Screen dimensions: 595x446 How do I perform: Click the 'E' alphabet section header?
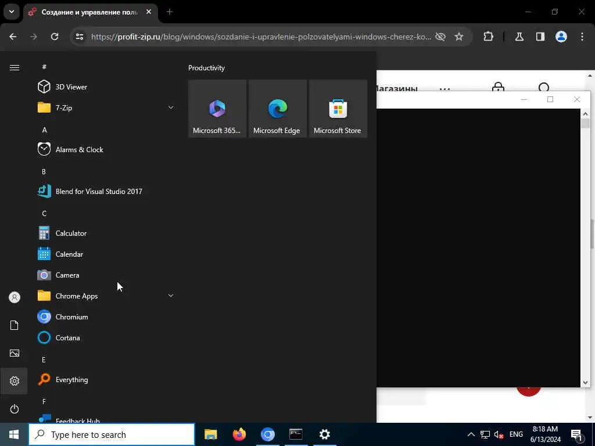(44, 359)
